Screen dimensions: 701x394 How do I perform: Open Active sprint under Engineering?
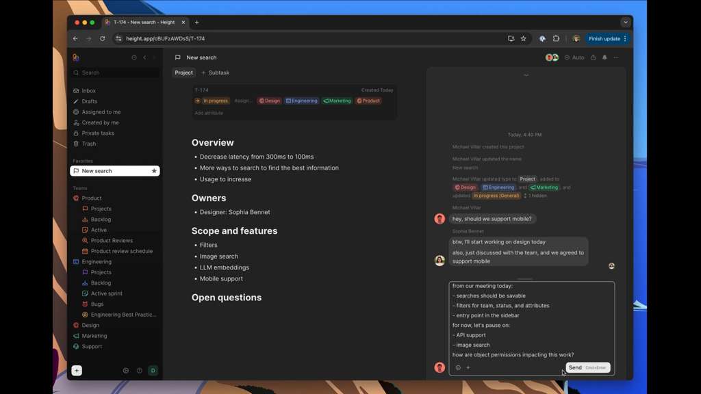(106, 293)
